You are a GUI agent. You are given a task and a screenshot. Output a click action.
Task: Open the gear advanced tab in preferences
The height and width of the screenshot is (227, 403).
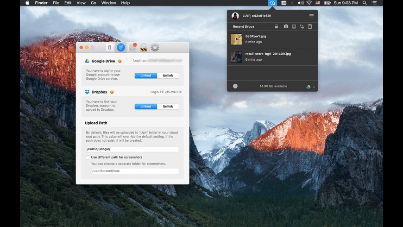click(155, 47)
